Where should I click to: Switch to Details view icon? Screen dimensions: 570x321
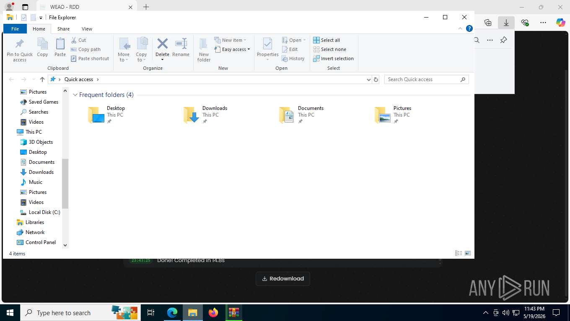(459, 253)
